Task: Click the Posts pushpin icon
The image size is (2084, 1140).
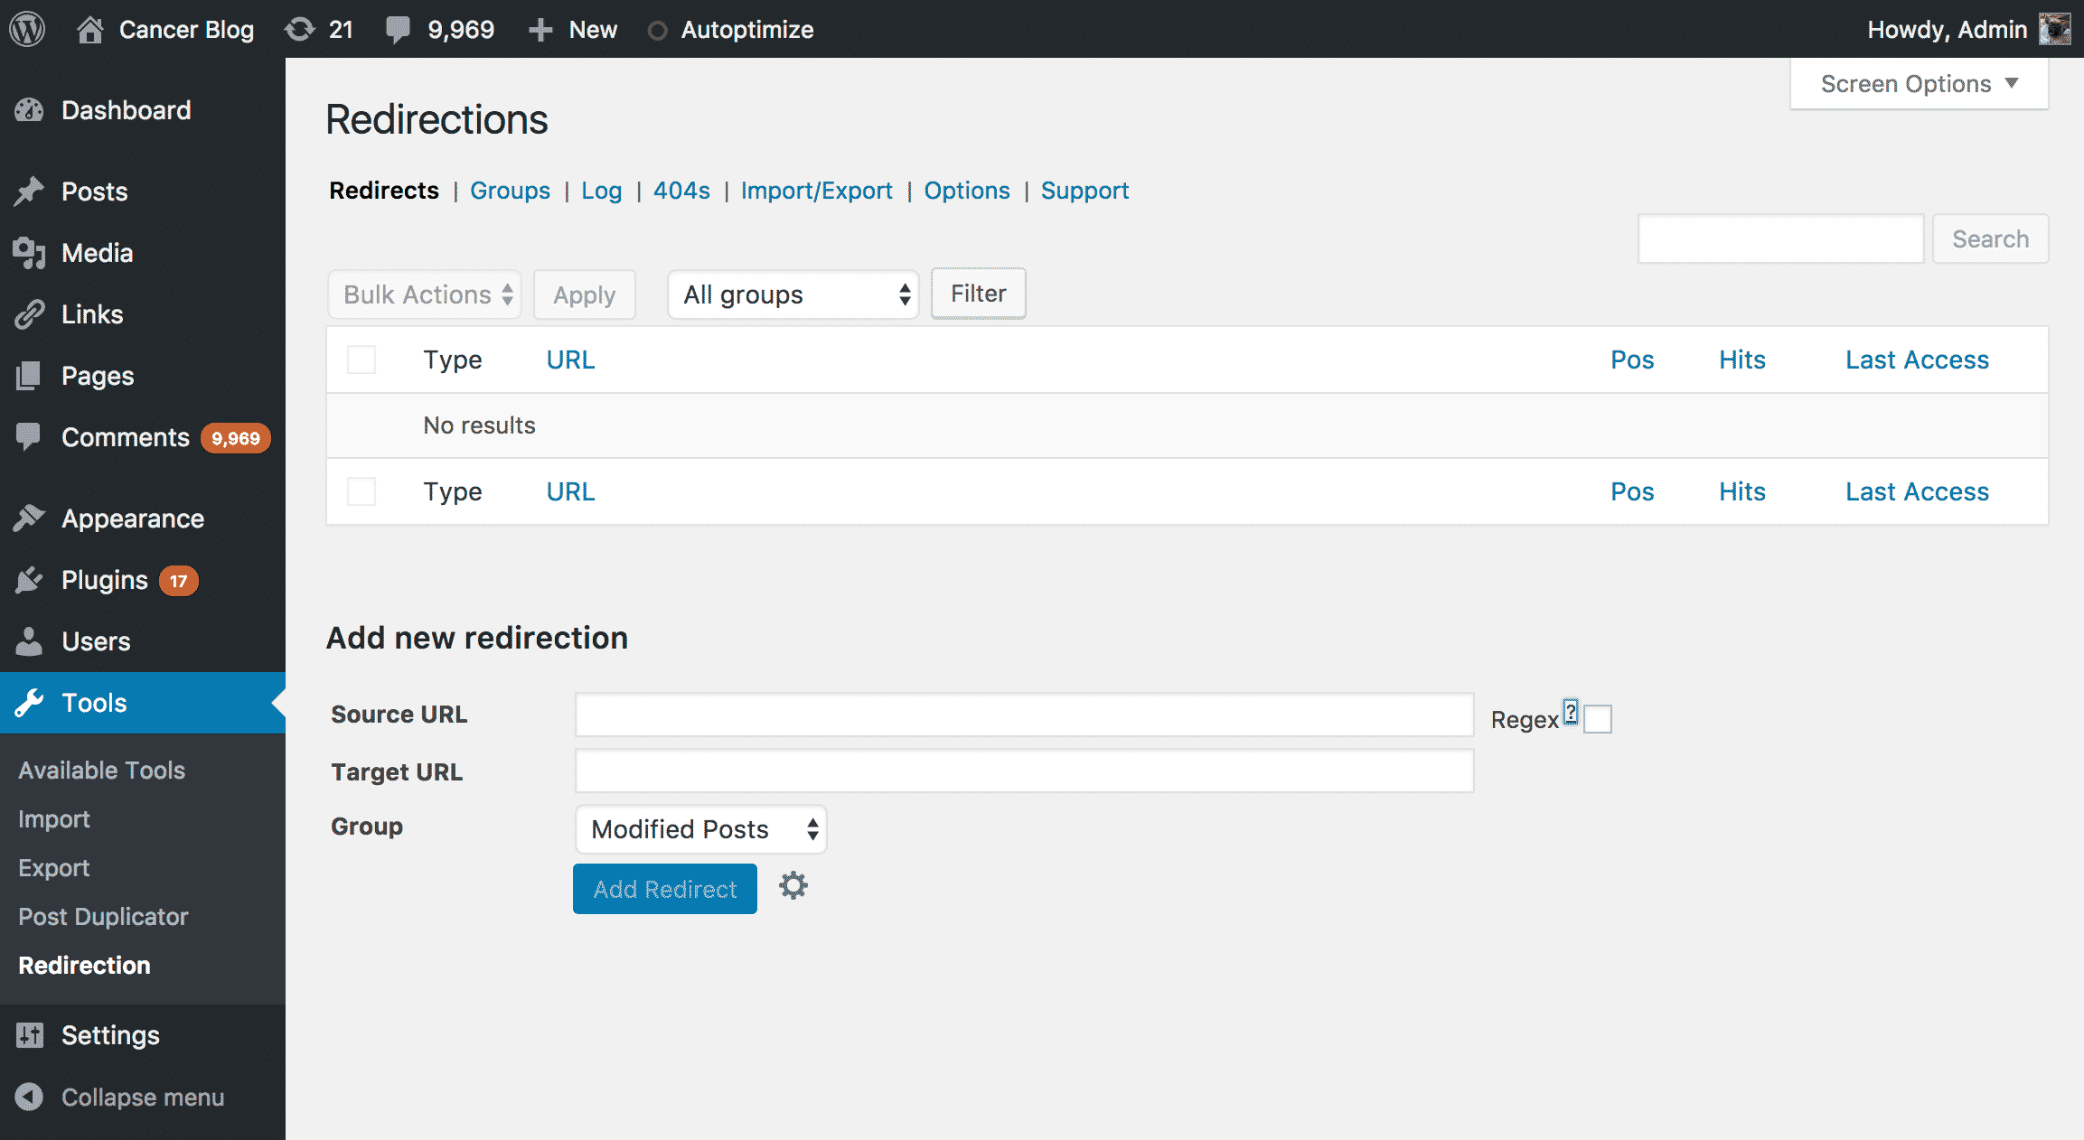Action: tap(29, 191)
